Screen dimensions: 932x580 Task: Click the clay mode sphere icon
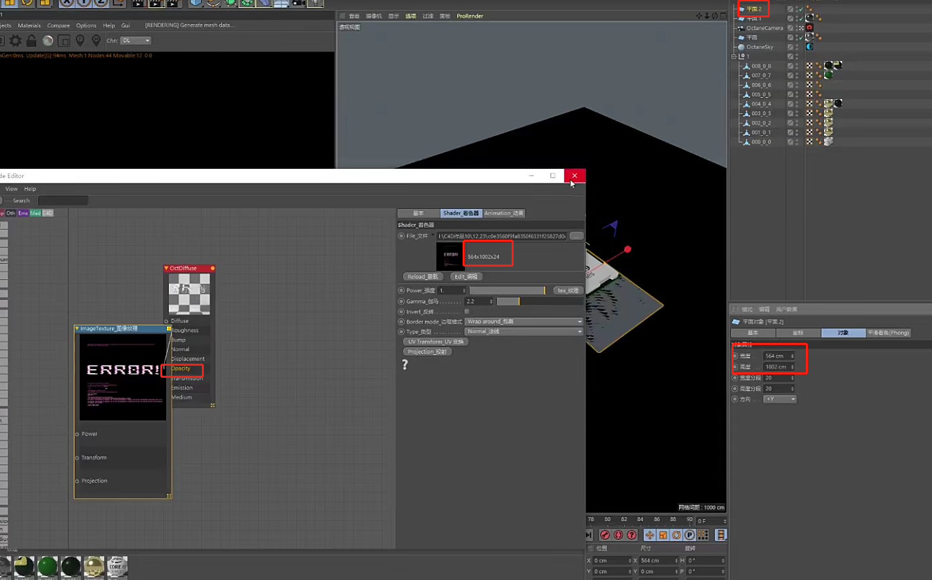coord(48,41)
